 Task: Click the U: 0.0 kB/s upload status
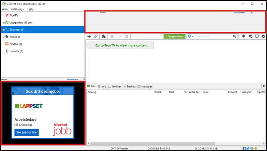coord(206,148)
